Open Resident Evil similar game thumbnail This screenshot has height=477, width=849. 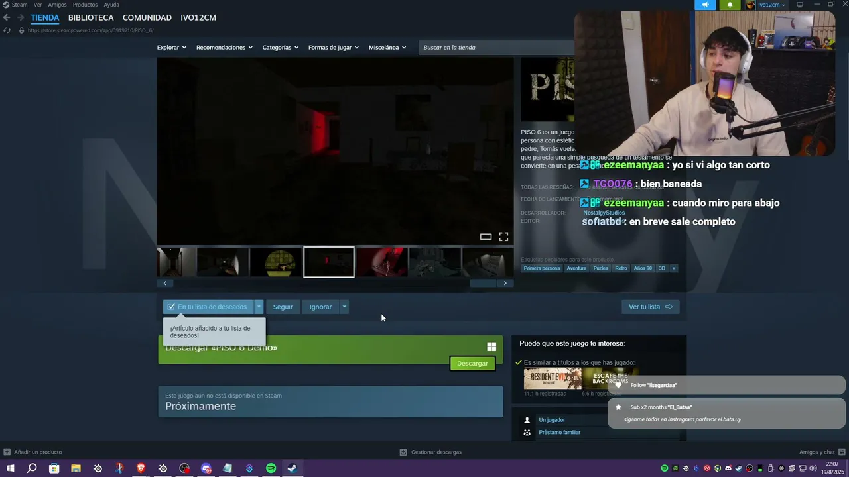553,378
